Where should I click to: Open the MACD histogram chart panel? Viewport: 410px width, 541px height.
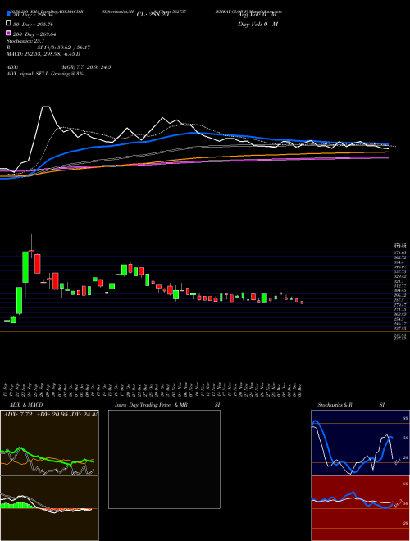(x=49, y=508)
